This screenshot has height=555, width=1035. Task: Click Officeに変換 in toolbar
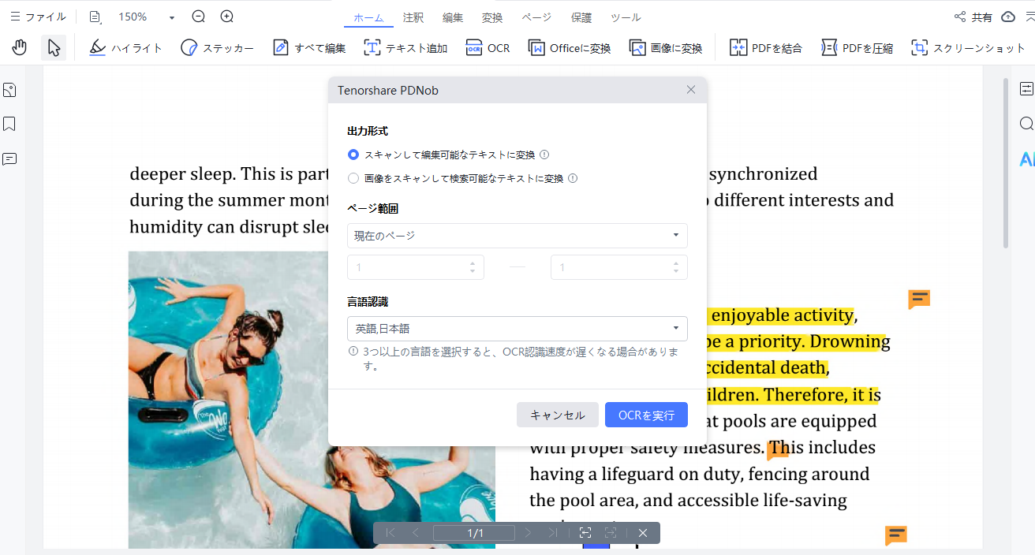(x=570, y=47)
